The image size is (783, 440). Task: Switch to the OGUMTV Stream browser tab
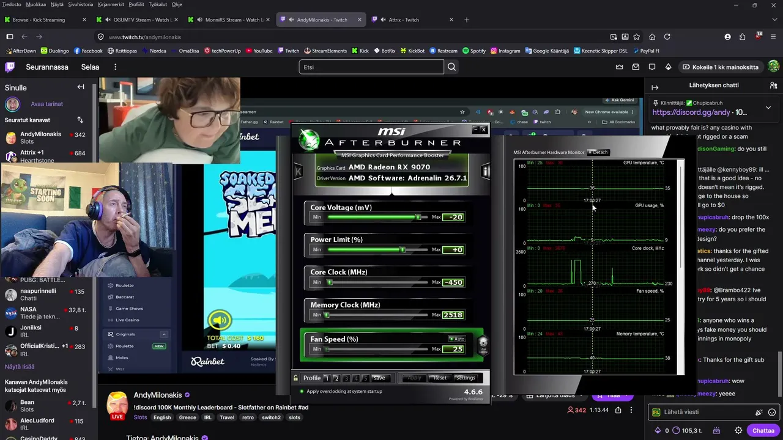click(x=136, y=20)
